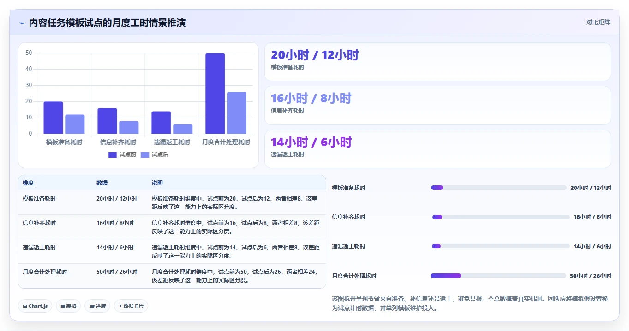Image resolution: width=629 pixels, height=331 pixels.
Task: Click the 试点后 bar for 遗漏返工耗时
Action: 183,129
